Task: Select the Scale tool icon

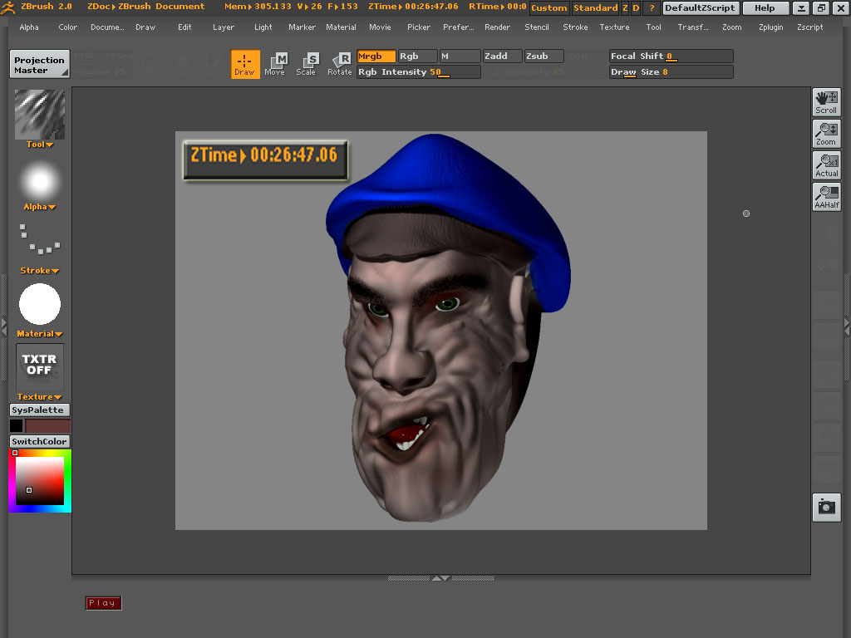Action: pos(306,64)
